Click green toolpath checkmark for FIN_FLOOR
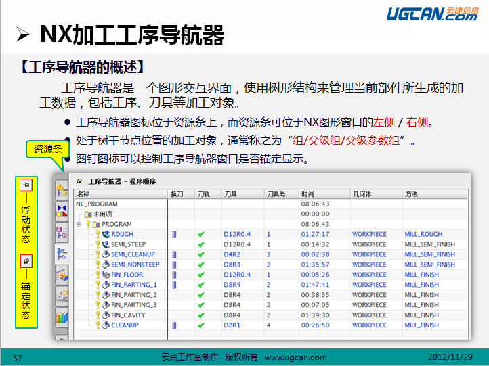489x366 pixels. click(200, 275)
